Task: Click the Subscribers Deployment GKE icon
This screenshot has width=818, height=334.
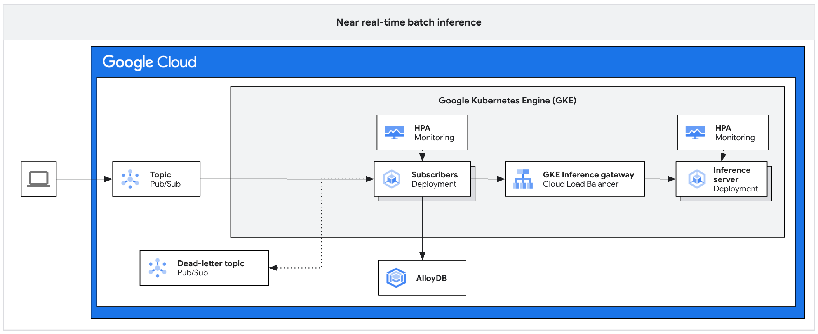Action: pos(392,179)
